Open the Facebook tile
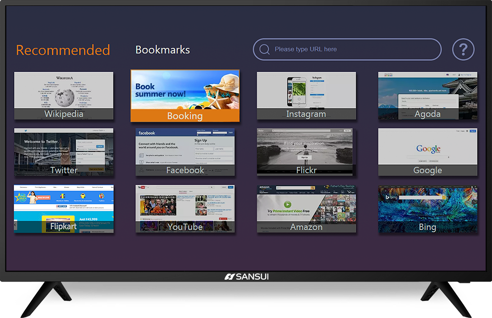 (x=185, y=152)
